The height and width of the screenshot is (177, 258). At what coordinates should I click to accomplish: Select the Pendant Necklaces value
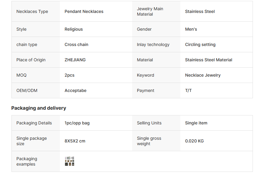[84, 11]
